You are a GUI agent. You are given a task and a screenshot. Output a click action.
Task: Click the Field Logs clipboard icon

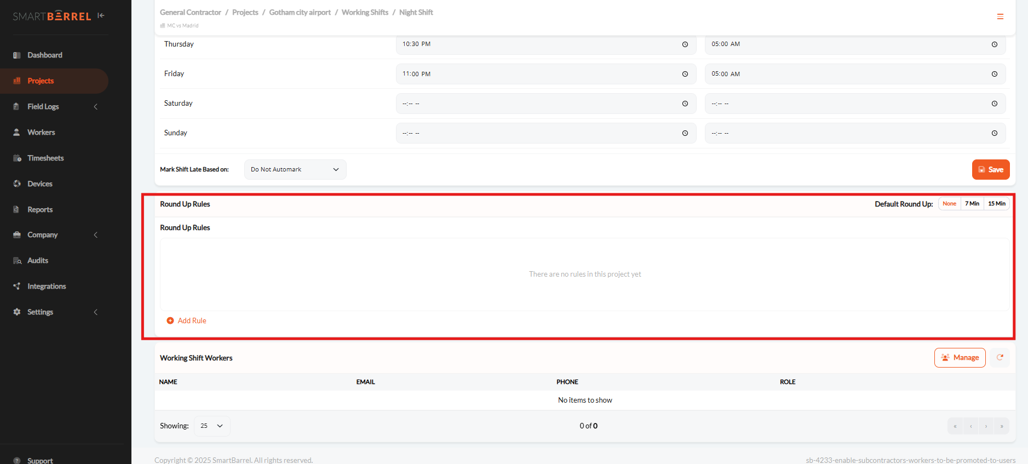17,107
